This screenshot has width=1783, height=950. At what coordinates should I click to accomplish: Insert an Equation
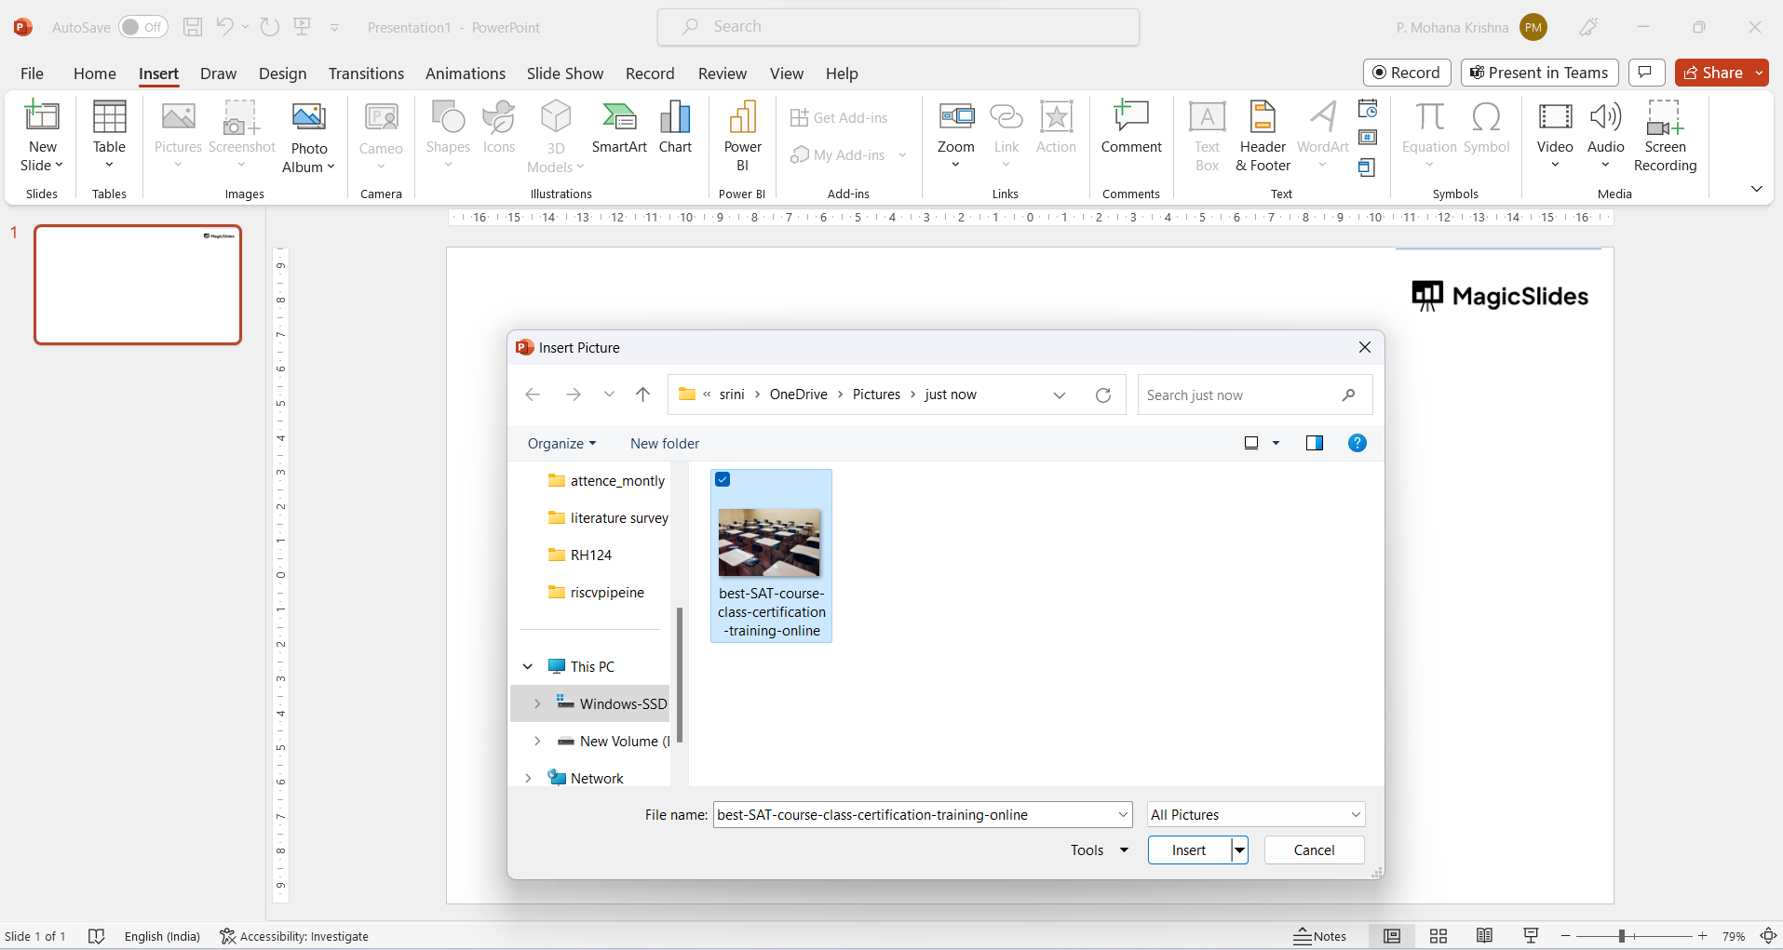(x=1429, y=130)
